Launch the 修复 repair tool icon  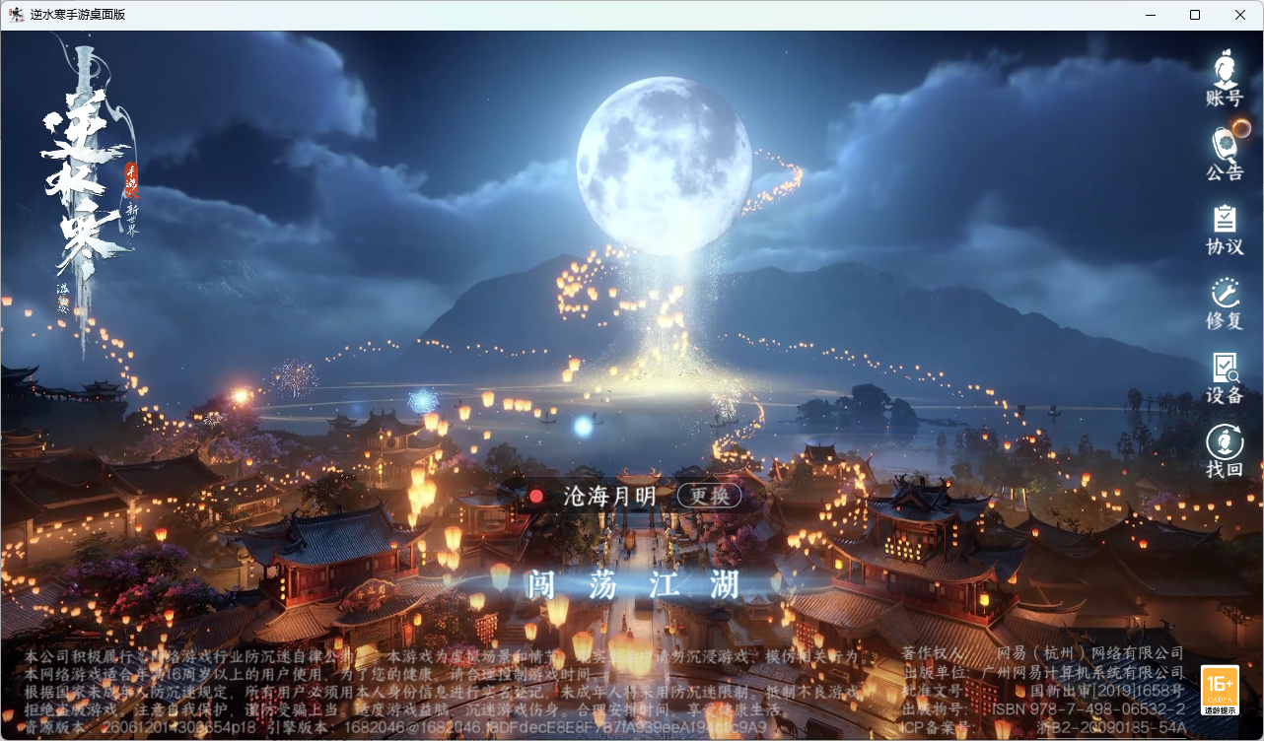click(x=1225, y=303)
